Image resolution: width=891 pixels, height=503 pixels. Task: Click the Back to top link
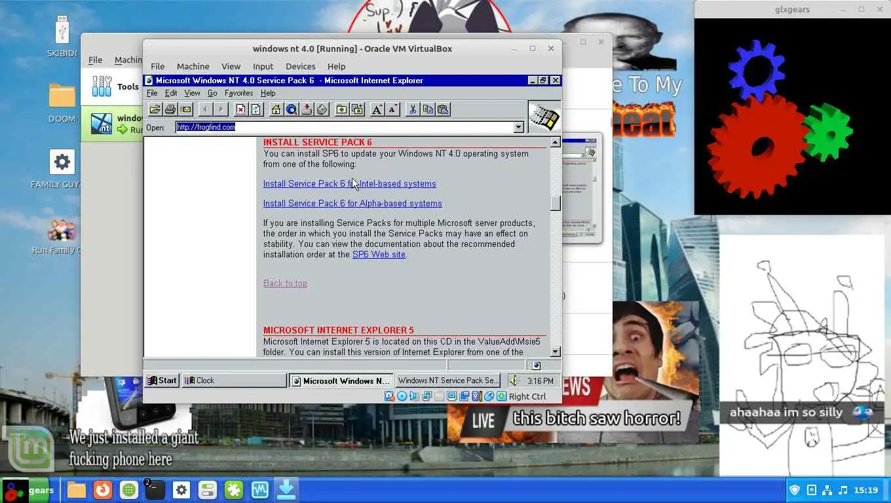click(285, 283)
